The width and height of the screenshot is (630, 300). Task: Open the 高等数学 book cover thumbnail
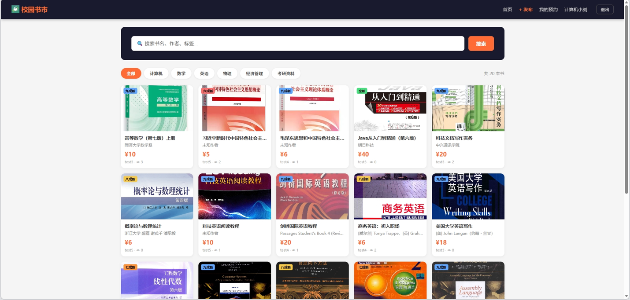point(157,108)
